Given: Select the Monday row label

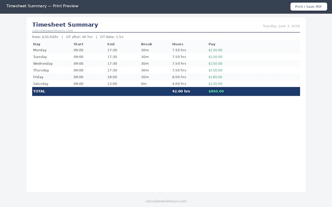Looking at the screenshot, I should pyautogui.click(x=40, y=50).
